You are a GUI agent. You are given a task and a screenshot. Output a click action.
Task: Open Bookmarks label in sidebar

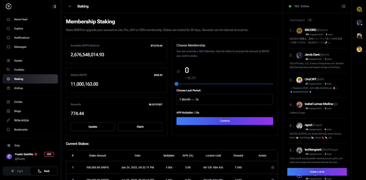(x=21, y=129)
